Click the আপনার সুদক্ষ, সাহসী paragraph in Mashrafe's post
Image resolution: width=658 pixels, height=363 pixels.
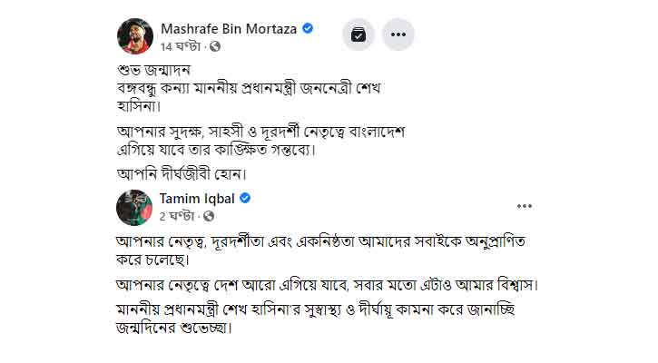[x=260, y=141]
